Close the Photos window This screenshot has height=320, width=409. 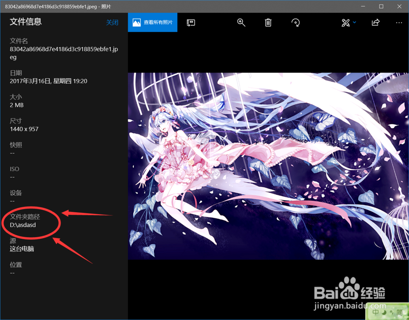(399, 6)
